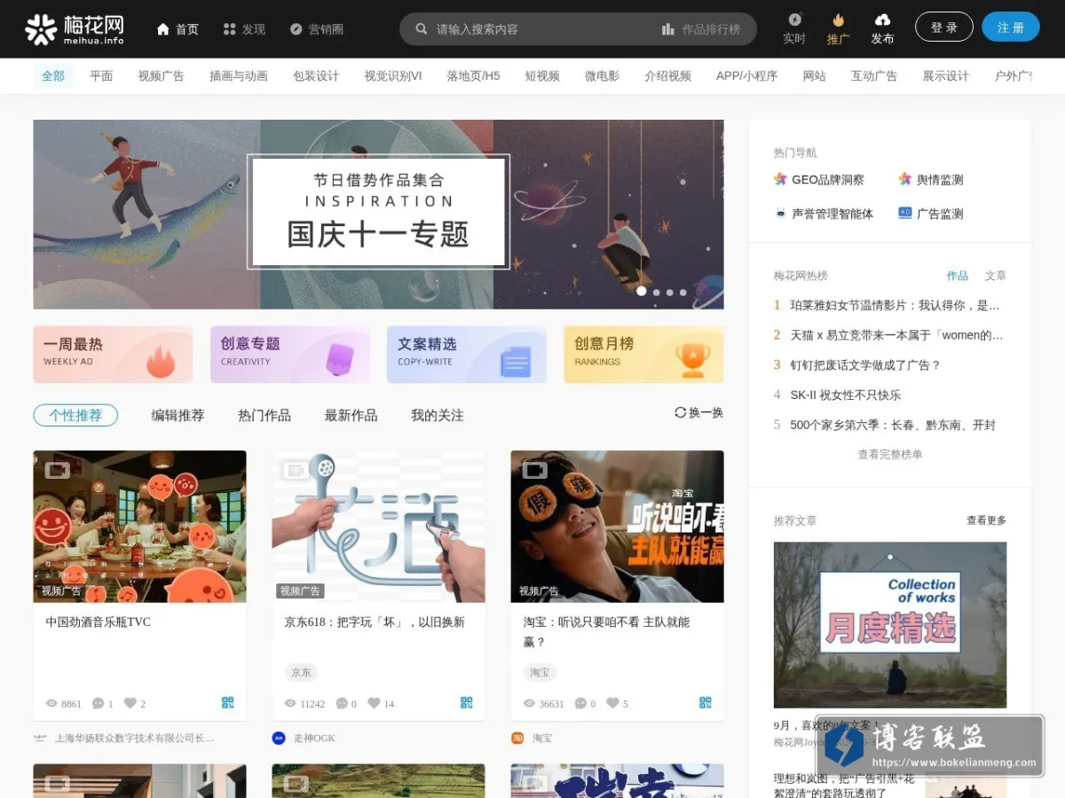This screenshot has width=1065, height=798.
Task: Open the 一周最热 weekly card
Action: (113, 354)
